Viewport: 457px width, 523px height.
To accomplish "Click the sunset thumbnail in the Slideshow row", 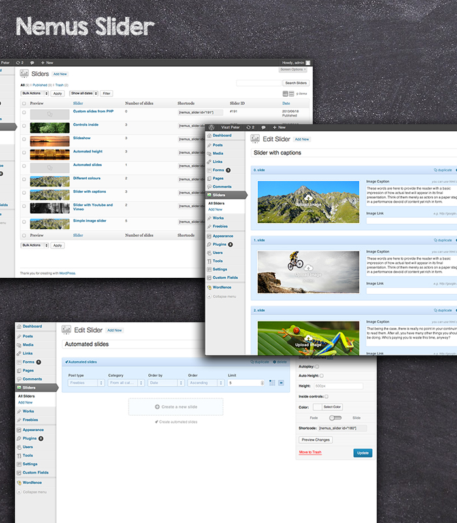I will [x=50, y=141].
